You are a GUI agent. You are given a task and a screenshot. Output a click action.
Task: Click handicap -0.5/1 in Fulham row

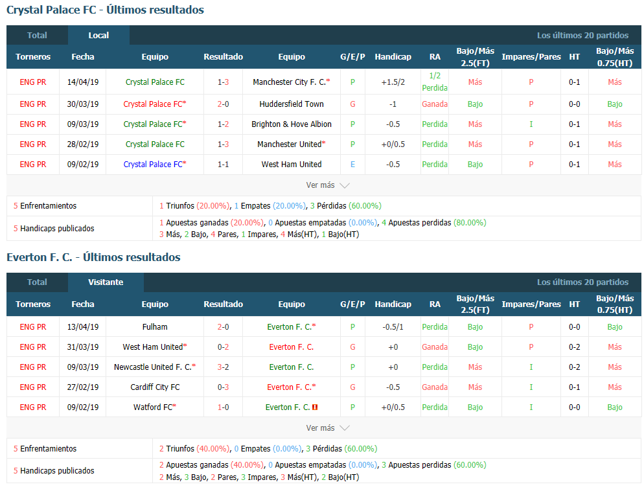(393, 327)
